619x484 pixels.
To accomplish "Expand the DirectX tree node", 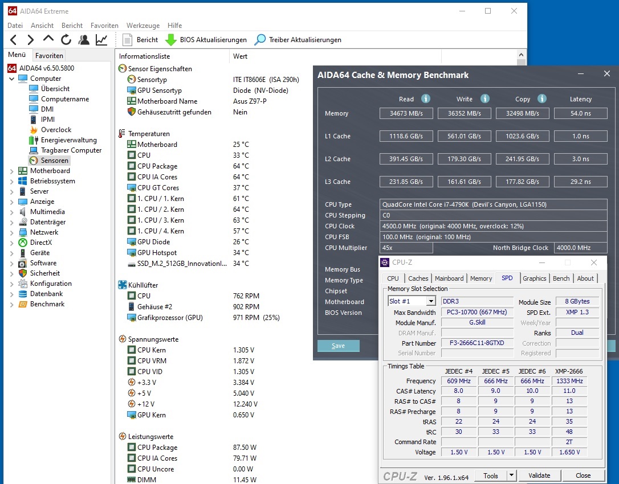I will pos(11,243).
